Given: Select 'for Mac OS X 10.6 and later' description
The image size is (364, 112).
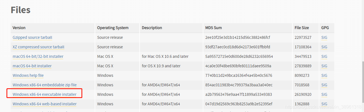Looking at the screenshot, I should click(165, 56).
